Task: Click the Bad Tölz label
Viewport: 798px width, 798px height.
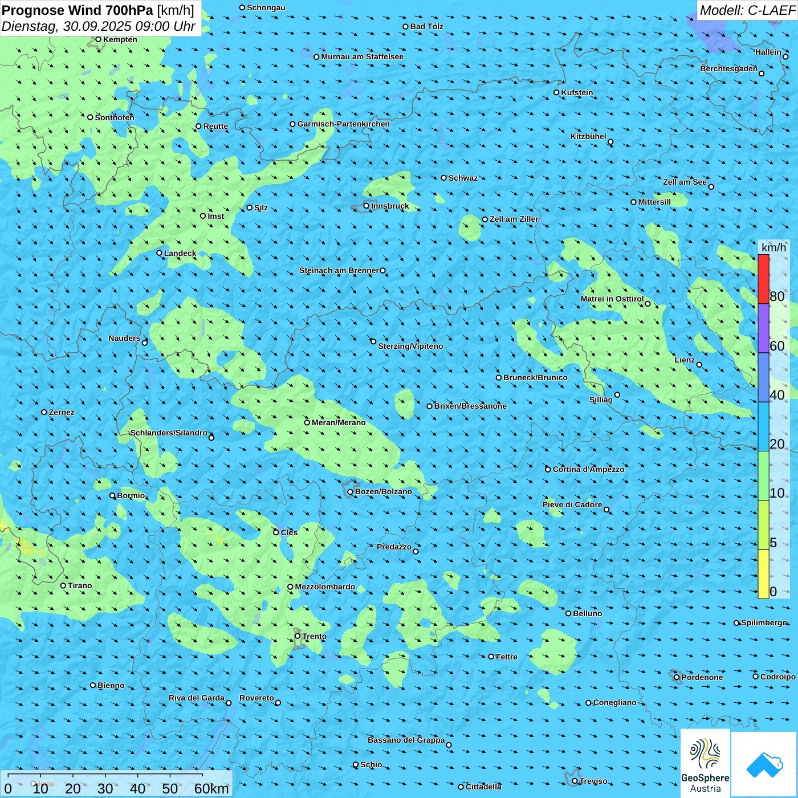Action: point(426,26)
